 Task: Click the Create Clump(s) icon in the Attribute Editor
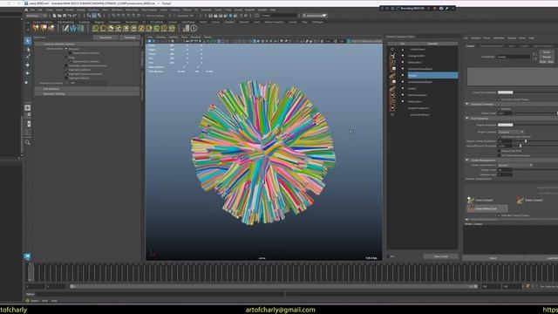click(471, 200)
